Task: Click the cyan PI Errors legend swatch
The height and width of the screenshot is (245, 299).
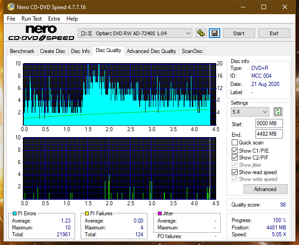Action: (x=15, y=213)
